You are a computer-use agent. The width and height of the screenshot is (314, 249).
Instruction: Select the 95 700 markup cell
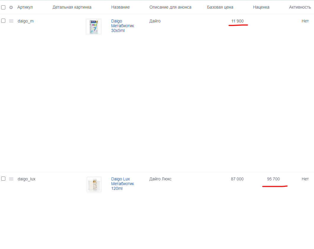pyautogui.click(x=273, y=179)
